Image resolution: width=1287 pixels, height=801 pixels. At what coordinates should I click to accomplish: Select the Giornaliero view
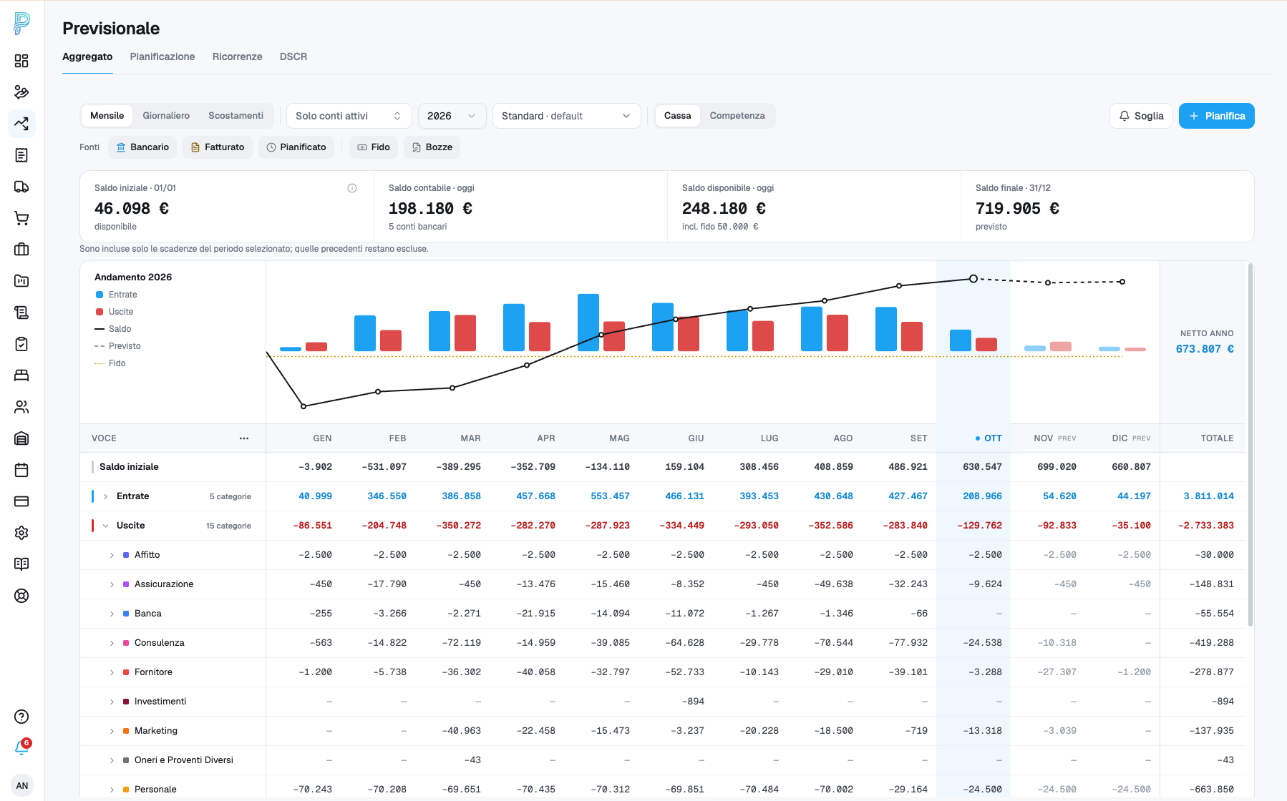[166, 116]
